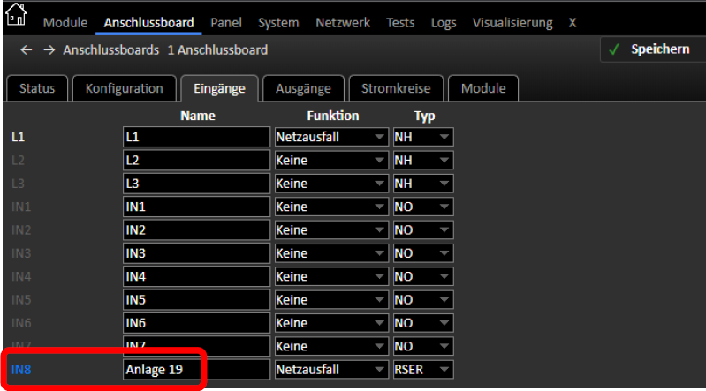Click the IN1 name input field

[x=196, y=207]
